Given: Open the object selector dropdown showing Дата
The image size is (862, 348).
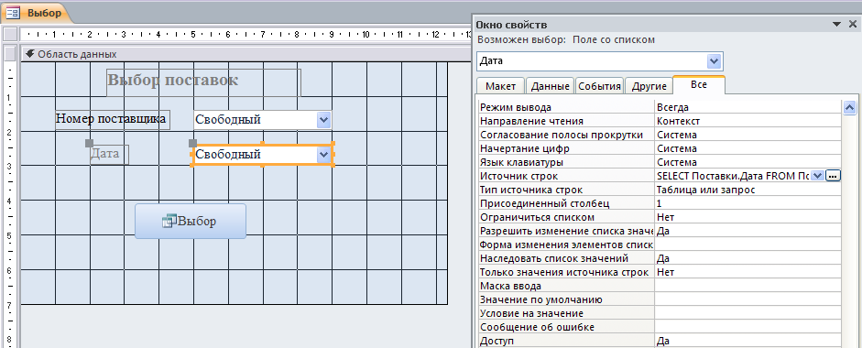Looking at the screenshot, I should [714, 60].
